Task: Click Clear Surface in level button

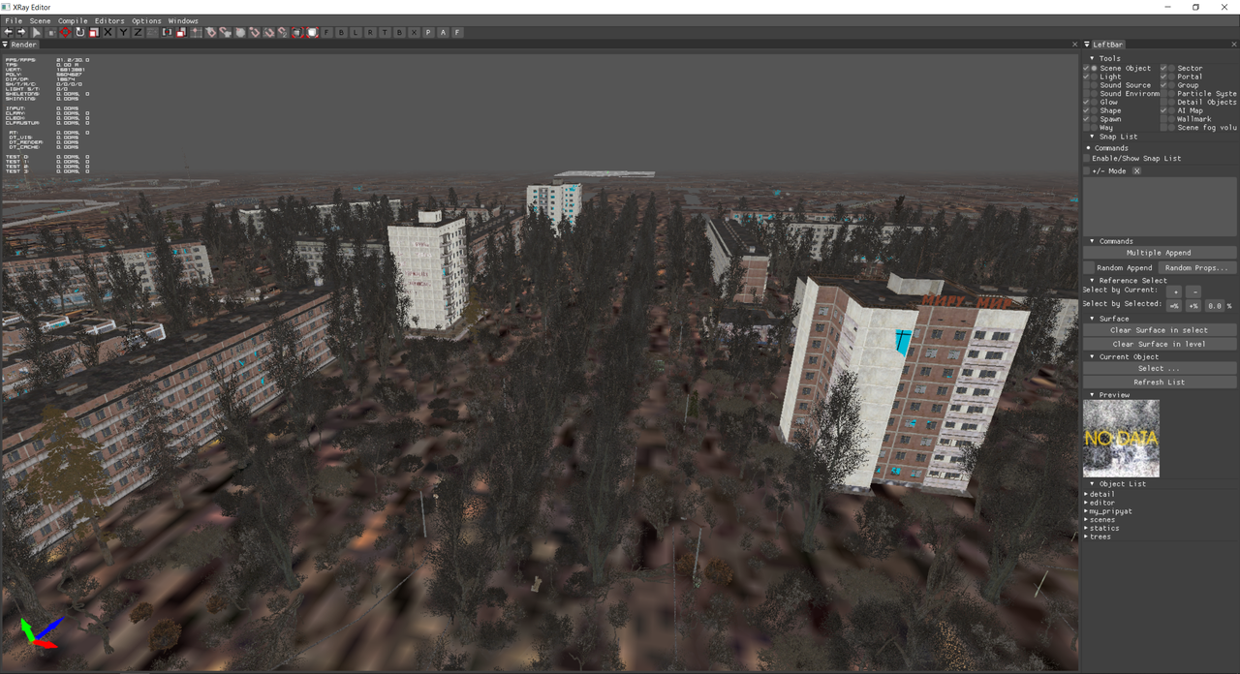Action: coord(1159,344)
